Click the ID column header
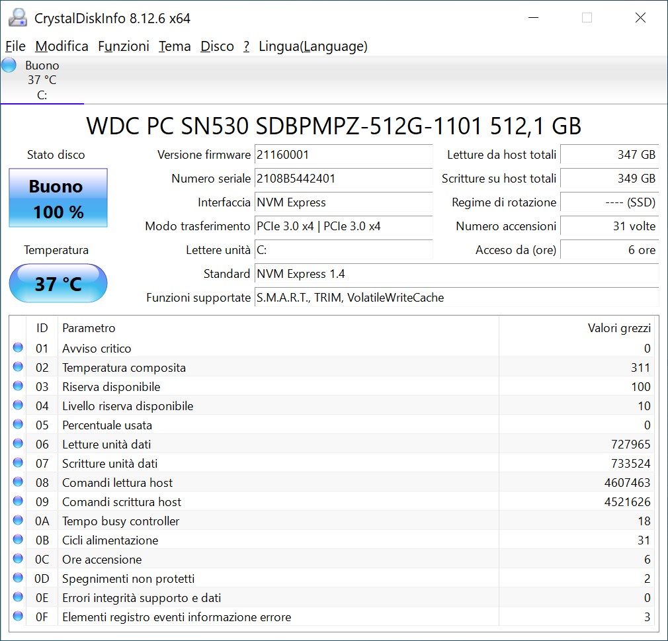This screenshot has width=668, height=641. point(42,327)
